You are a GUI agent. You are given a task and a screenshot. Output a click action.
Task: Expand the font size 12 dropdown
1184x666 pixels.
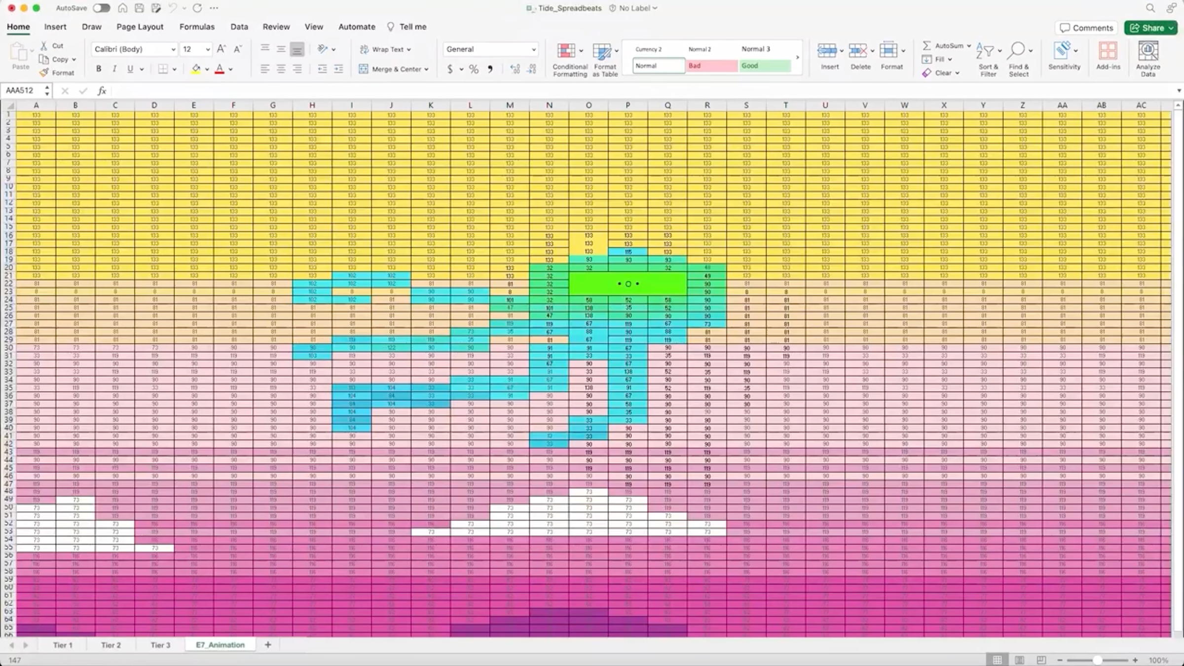pyautogui.click(x=208, y=49)
